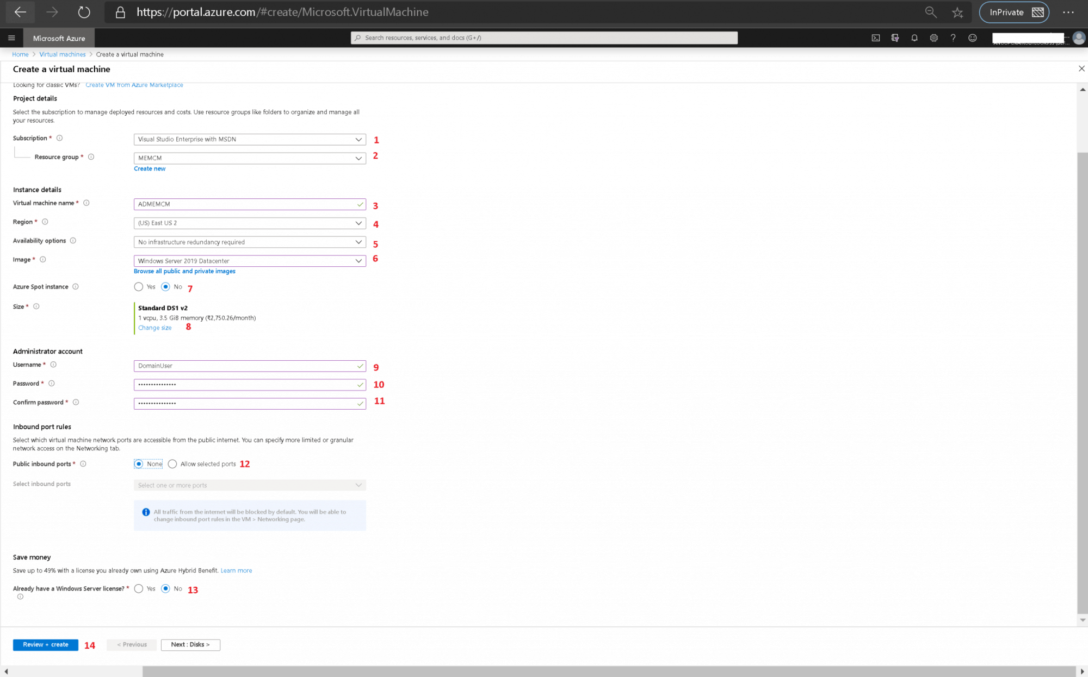Open Create VM from Azure Marketplace link
The image size is (1088, 677).
[134, 85]
